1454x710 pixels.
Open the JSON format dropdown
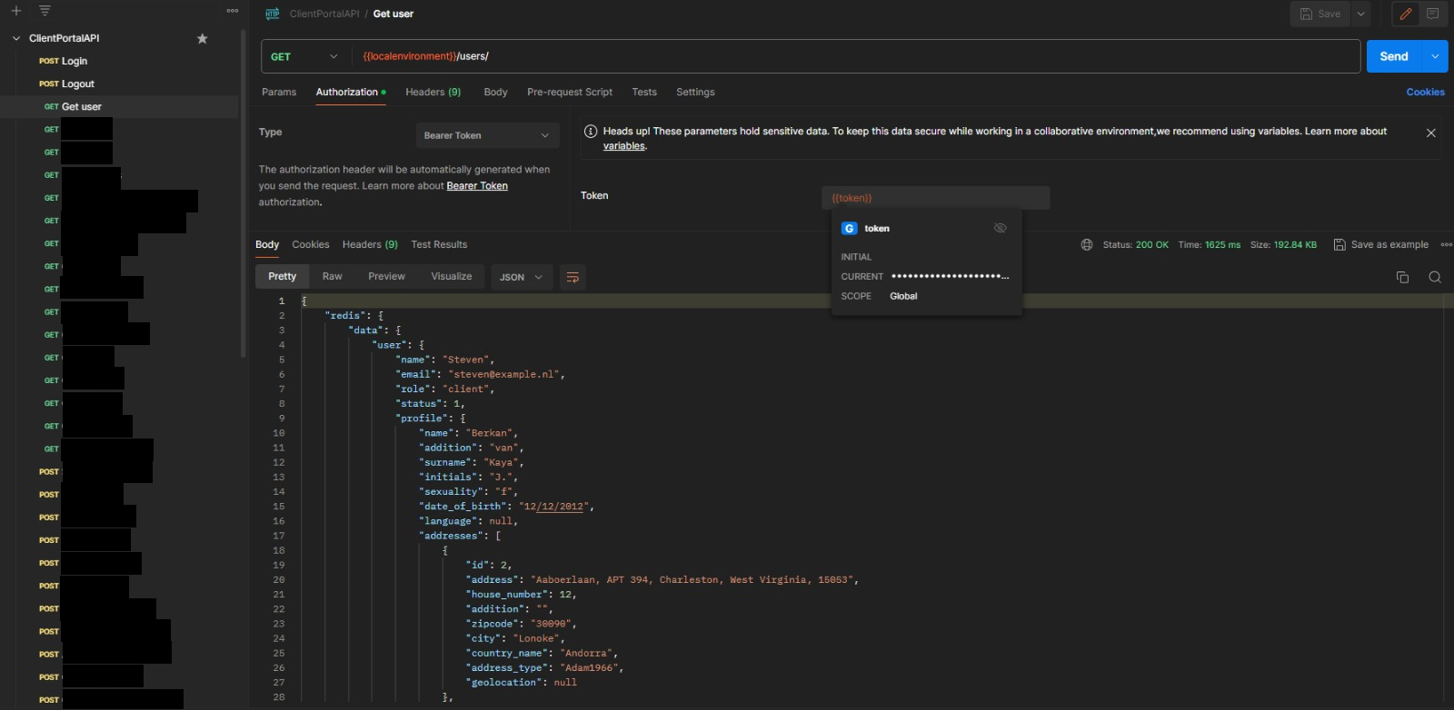coord(521,277)
